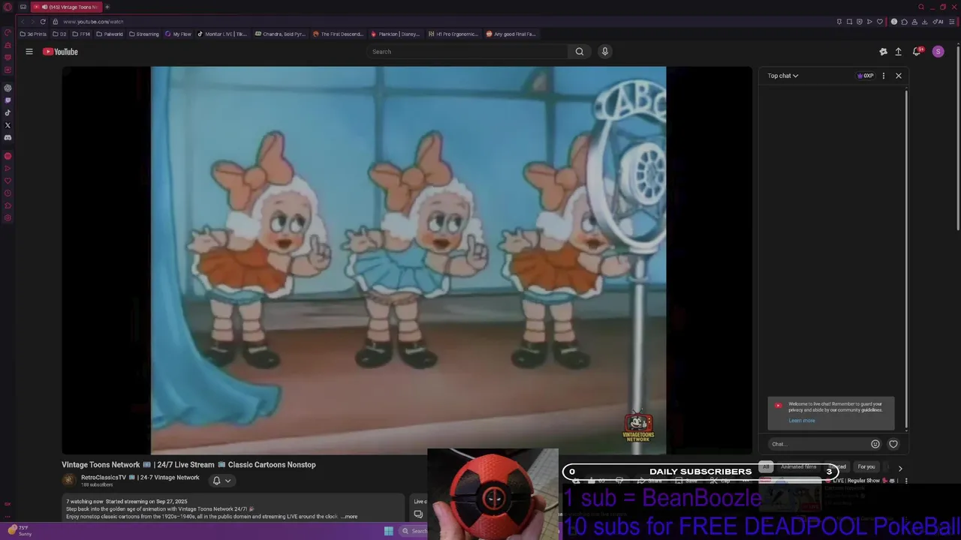Open YouTube notifications bell with 9+ badge
This screenshot has width=961, height=540.
pos(917,52)
